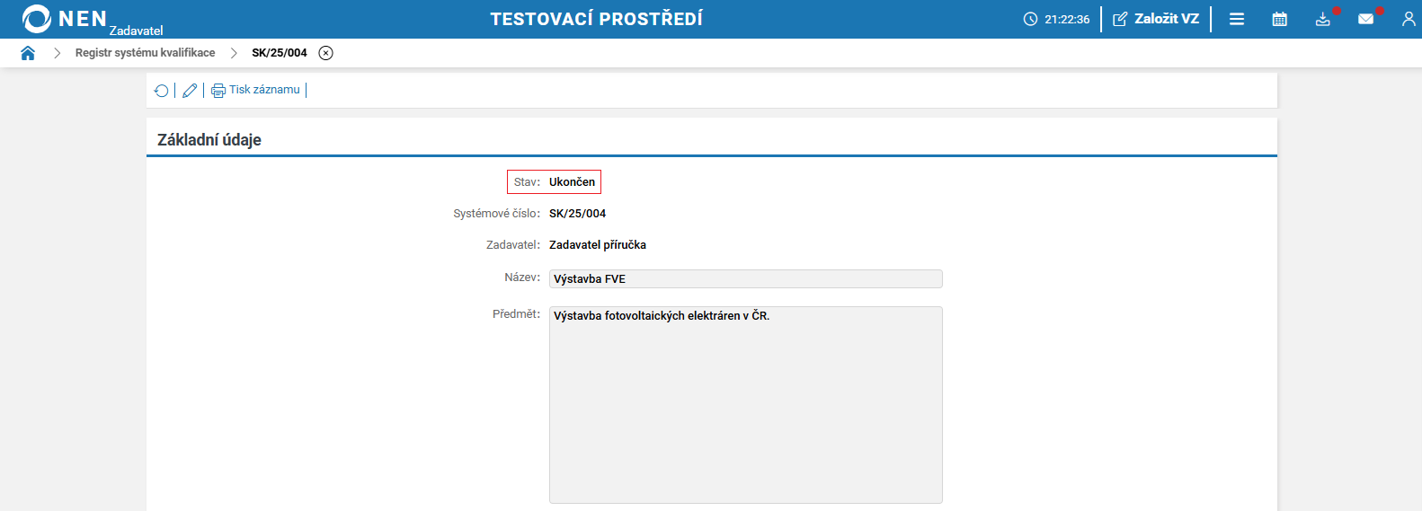Click the NEN logo
This screenshot has height=511, width=1422.
(65, 19)
